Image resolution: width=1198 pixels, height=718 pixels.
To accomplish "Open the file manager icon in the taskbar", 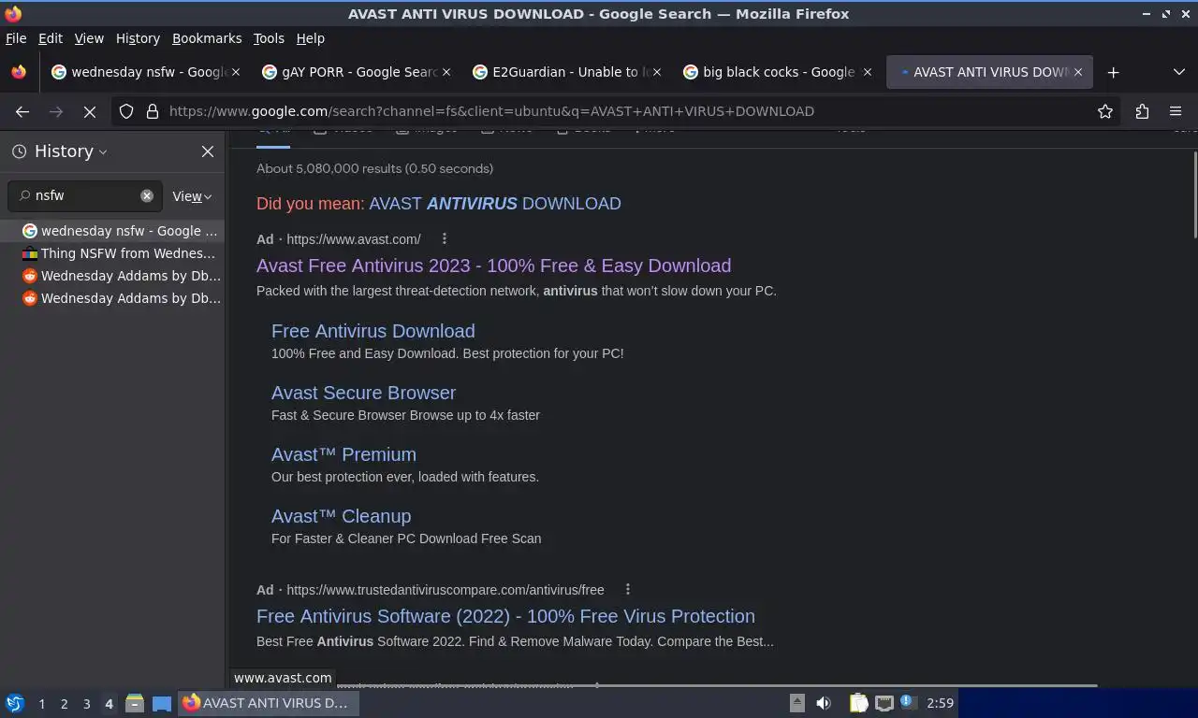I will [x=135, y=703].
